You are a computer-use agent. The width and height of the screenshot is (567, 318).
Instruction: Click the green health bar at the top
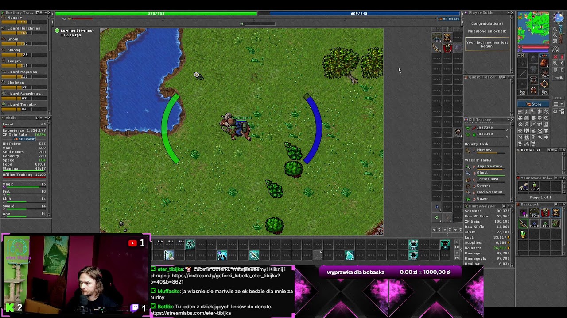[x=156, y=14]
